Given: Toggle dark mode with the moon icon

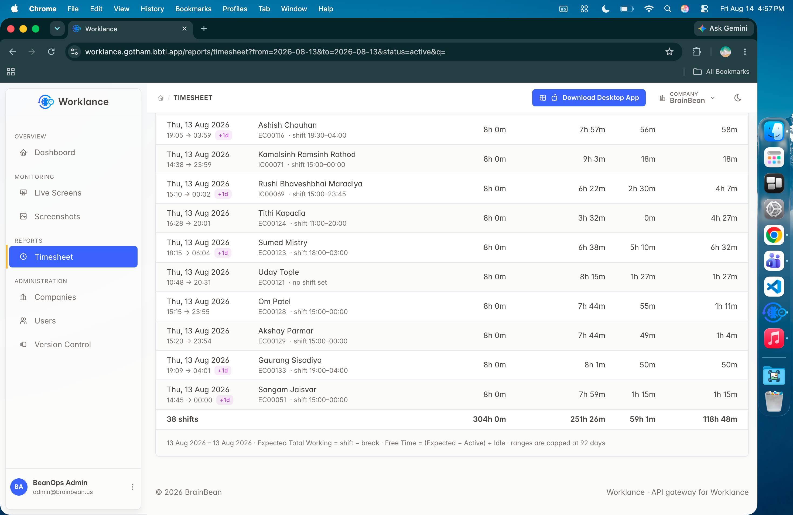Looking at the screenshot, I should [x=738, y=98].
